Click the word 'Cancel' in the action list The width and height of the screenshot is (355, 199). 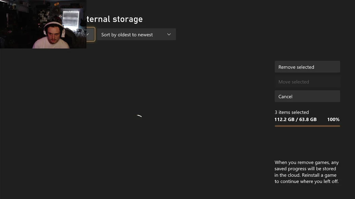click(x=285, y=97)
